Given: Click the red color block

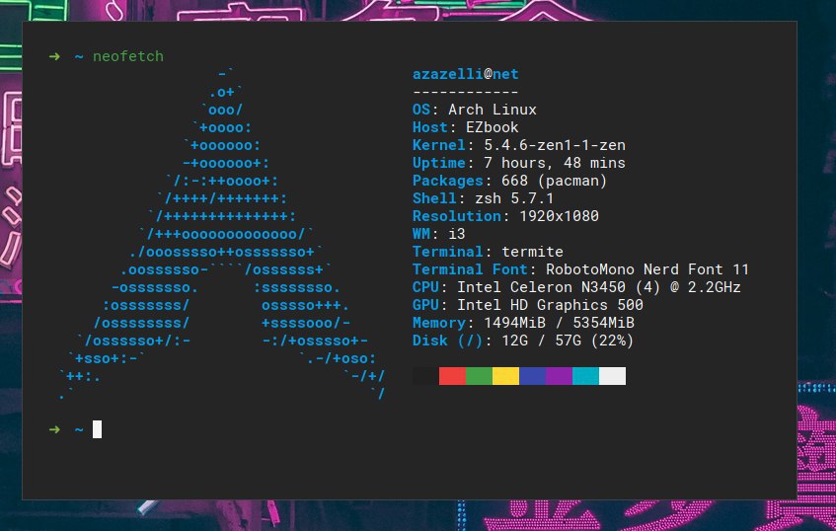Looking at the screenshot, I should point(452,376).
